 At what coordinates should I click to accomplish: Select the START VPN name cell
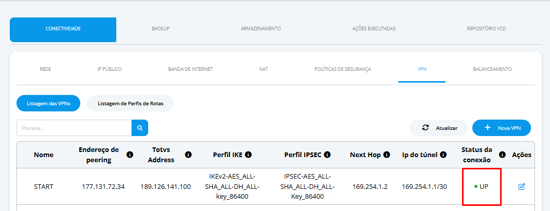[x=44, y=186]
